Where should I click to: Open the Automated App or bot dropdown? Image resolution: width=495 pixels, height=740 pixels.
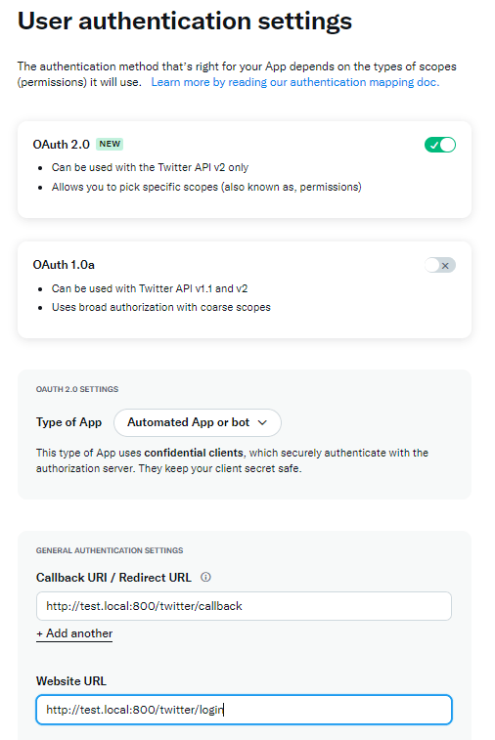[x=198, y=422]
